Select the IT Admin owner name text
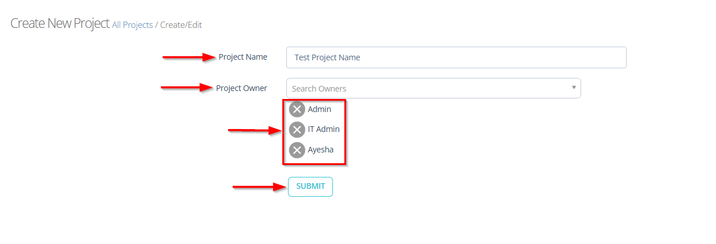 tap(323, 130)
